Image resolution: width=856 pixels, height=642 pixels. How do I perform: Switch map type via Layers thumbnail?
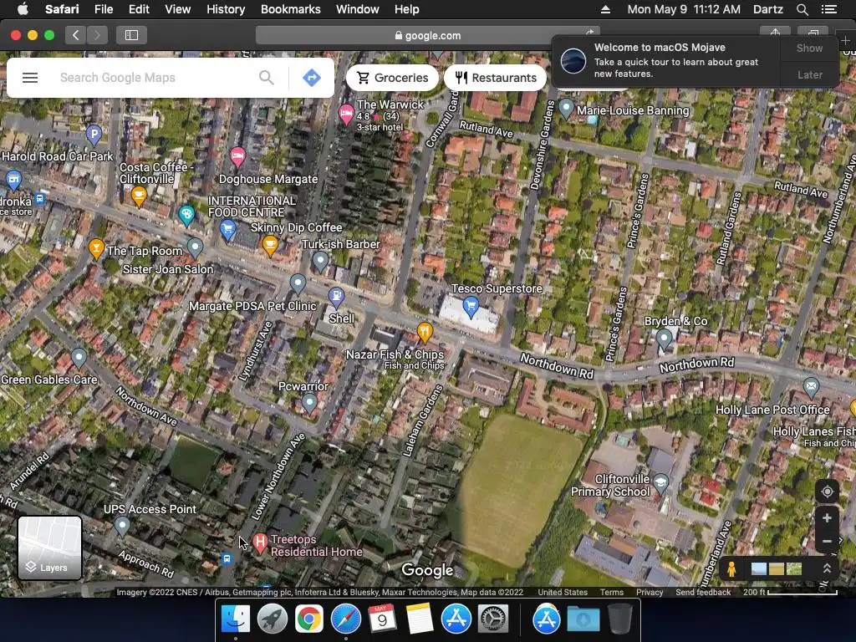point(49,548)
